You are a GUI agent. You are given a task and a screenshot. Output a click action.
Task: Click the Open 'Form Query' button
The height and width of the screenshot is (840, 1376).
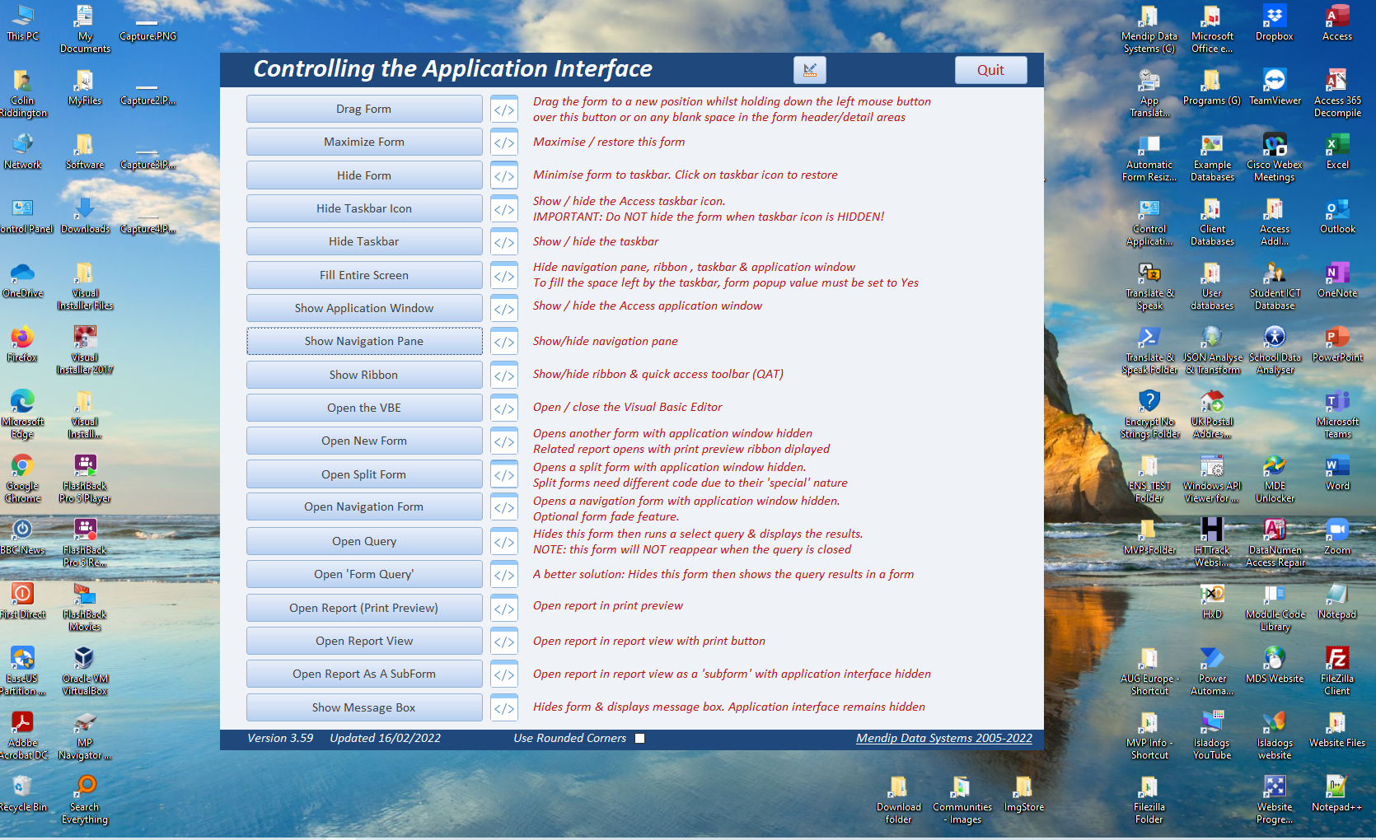pyautogui.click(x=364, y=574)
